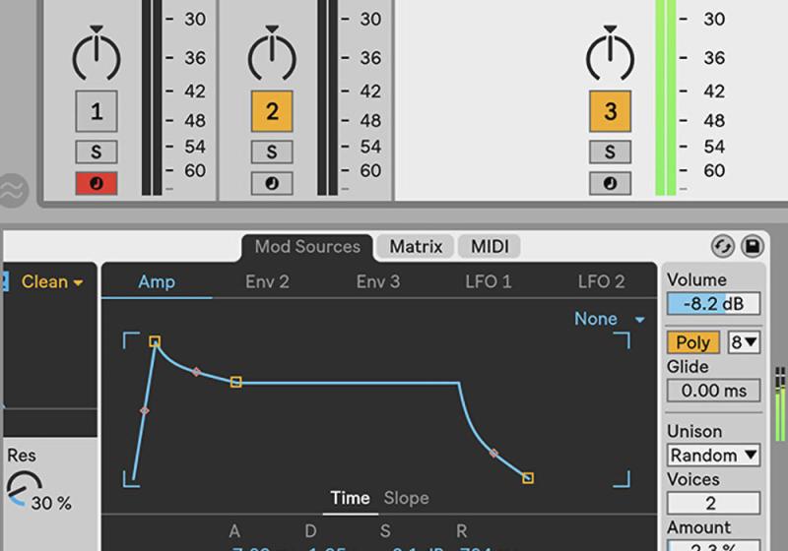Click the save preset disk icon

point(753,246)
